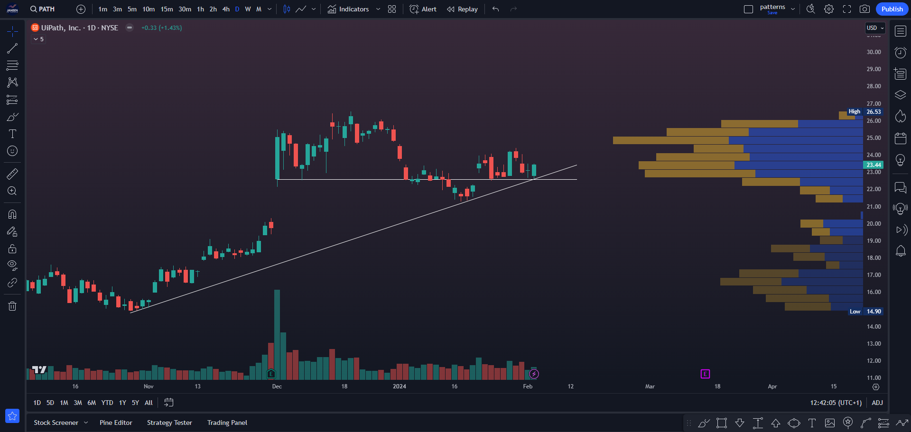The height and width of the screenshot is (432, 911).
Task: Select the weekly W timeframe
Action: [248, 9]
